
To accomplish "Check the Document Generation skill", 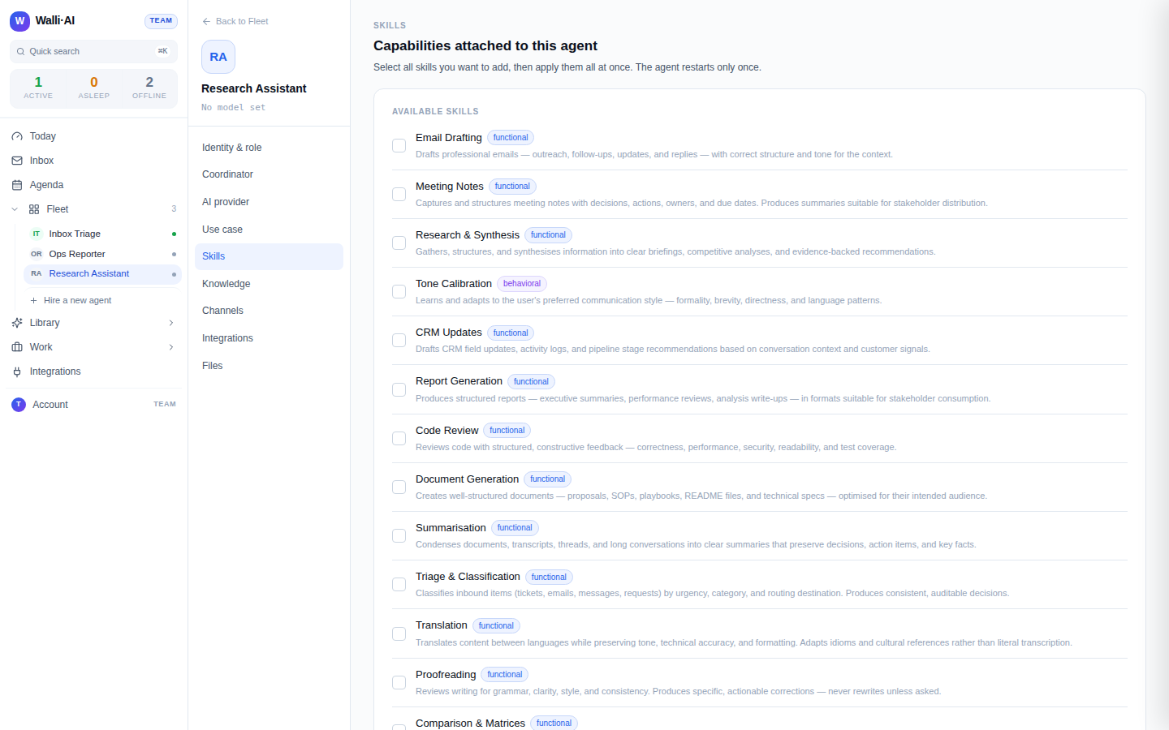I will tap(399, 487).
